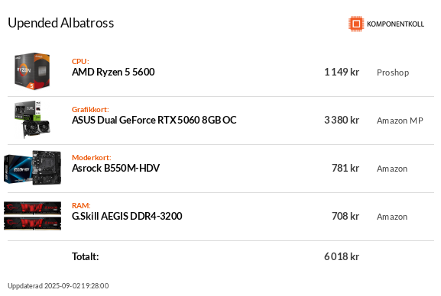Click the G.Skill AEGIS DDR4-3200 product name

click(x=127, y=216)
